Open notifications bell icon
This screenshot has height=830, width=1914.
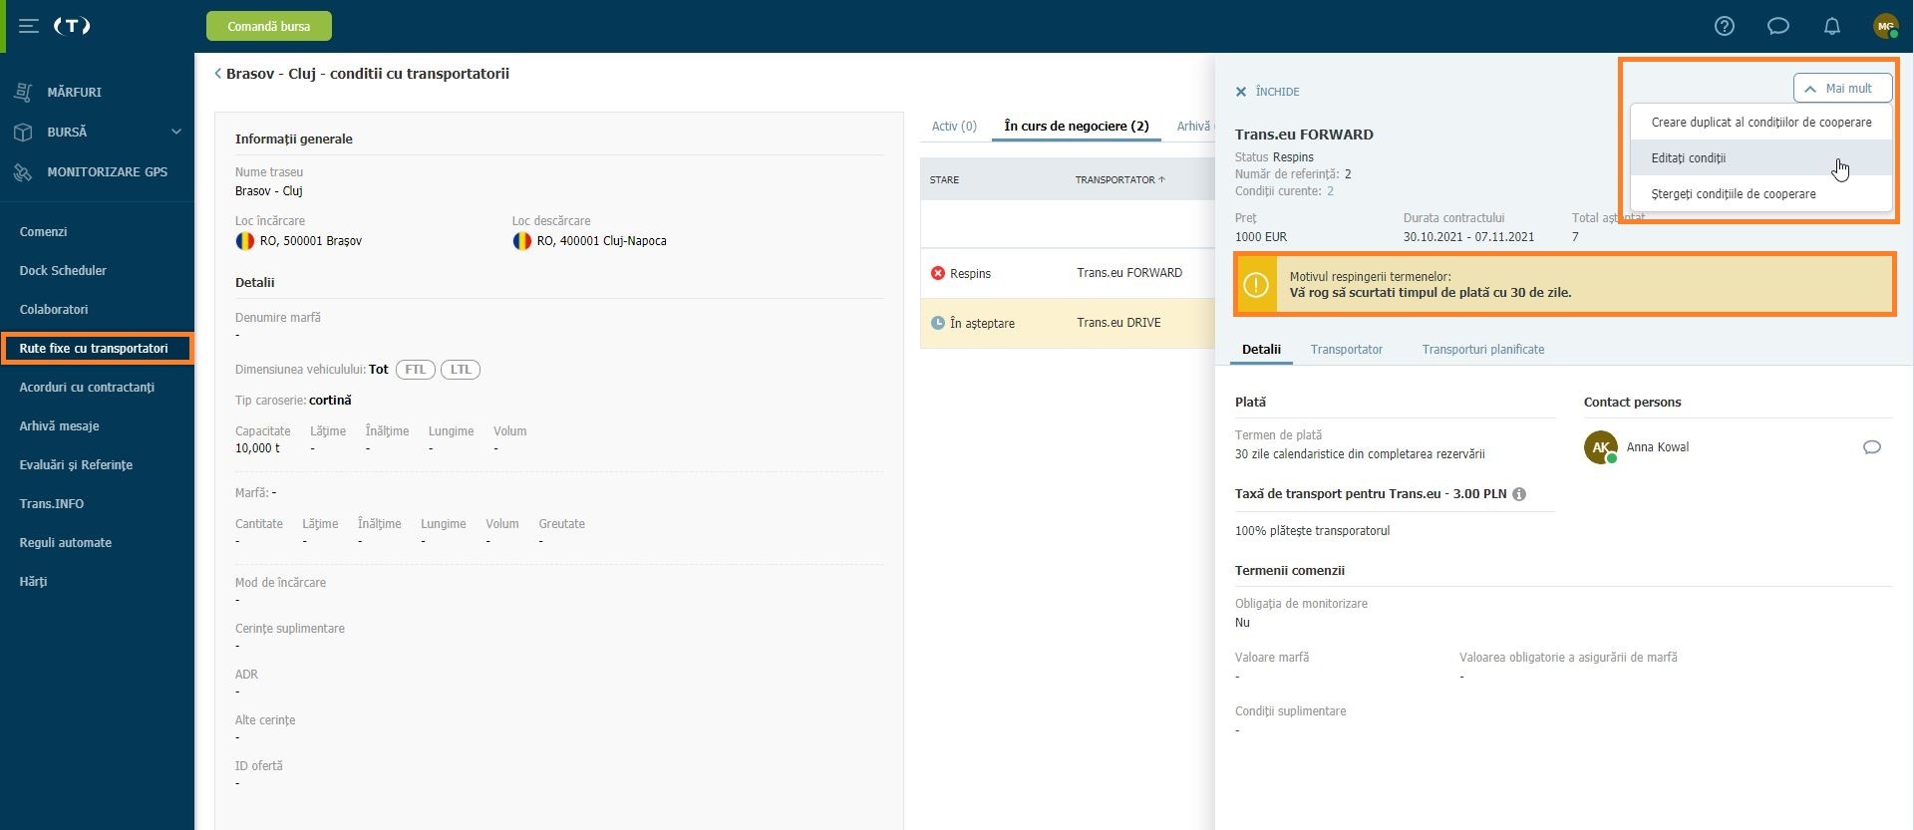click(1832, 26)
